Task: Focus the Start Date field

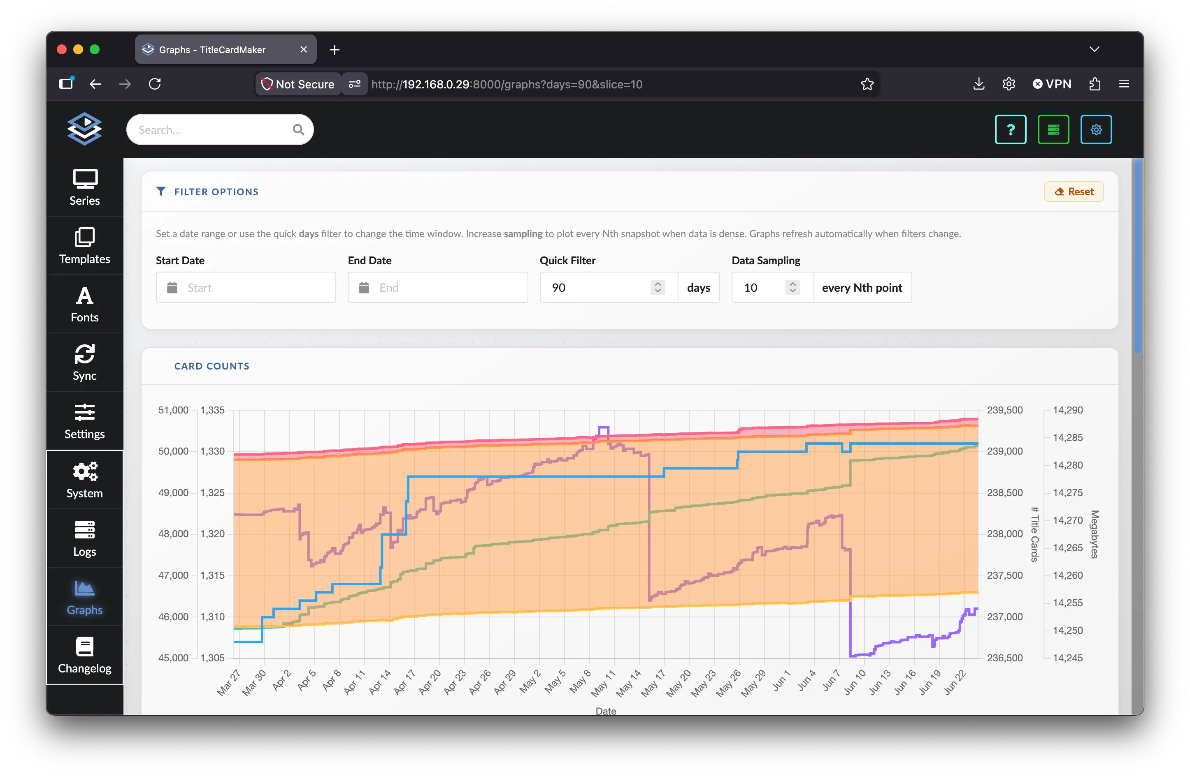Action: (246, 288)
